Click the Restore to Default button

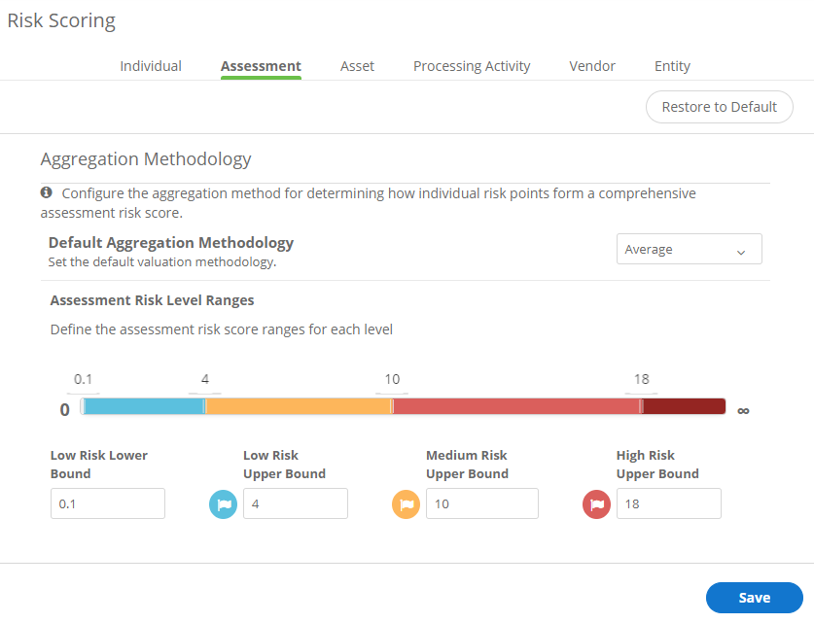719,107
